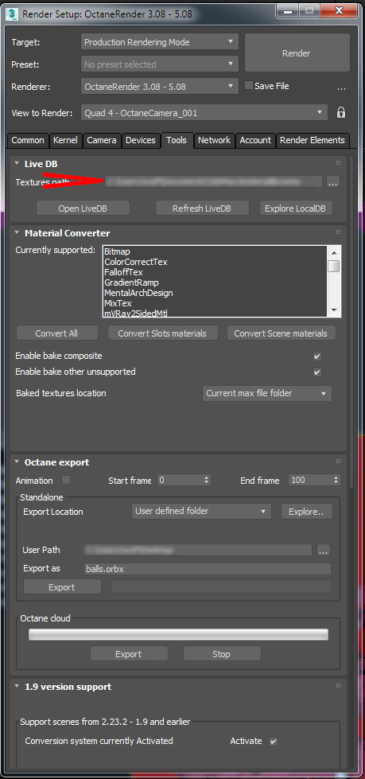Click the Explore.. button for export location
The height and width of the screenshot is (779, 365).
306,511
